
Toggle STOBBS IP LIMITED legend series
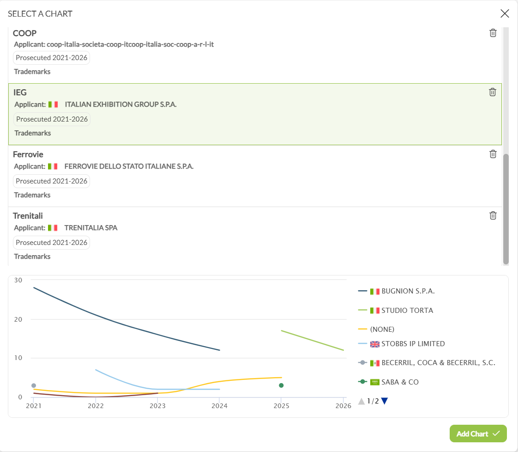point(401,344)
